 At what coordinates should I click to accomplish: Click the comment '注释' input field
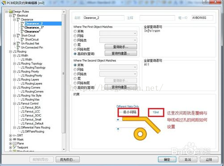coord(157,18)
